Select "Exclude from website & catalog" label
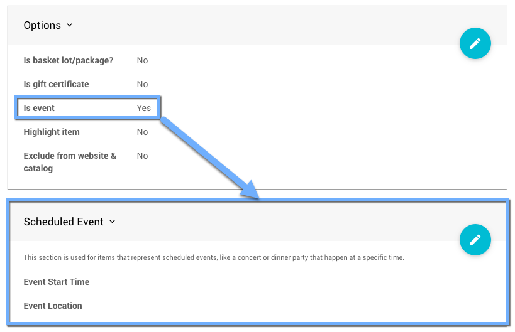This screenshot has height=332, width=515. click(70, 162)
